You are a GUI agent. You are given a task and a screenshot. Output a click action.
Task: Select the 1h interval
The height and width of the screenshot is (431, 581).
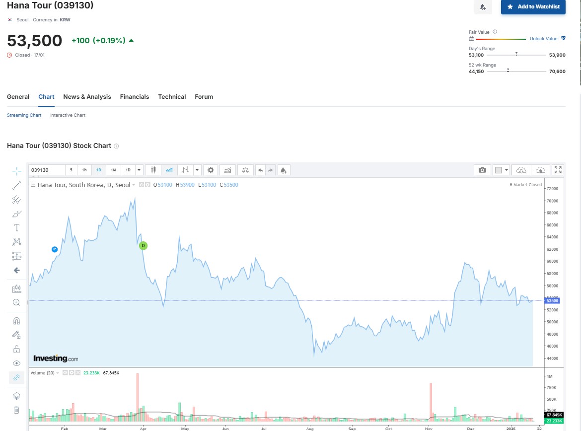[x=84, y=170]
